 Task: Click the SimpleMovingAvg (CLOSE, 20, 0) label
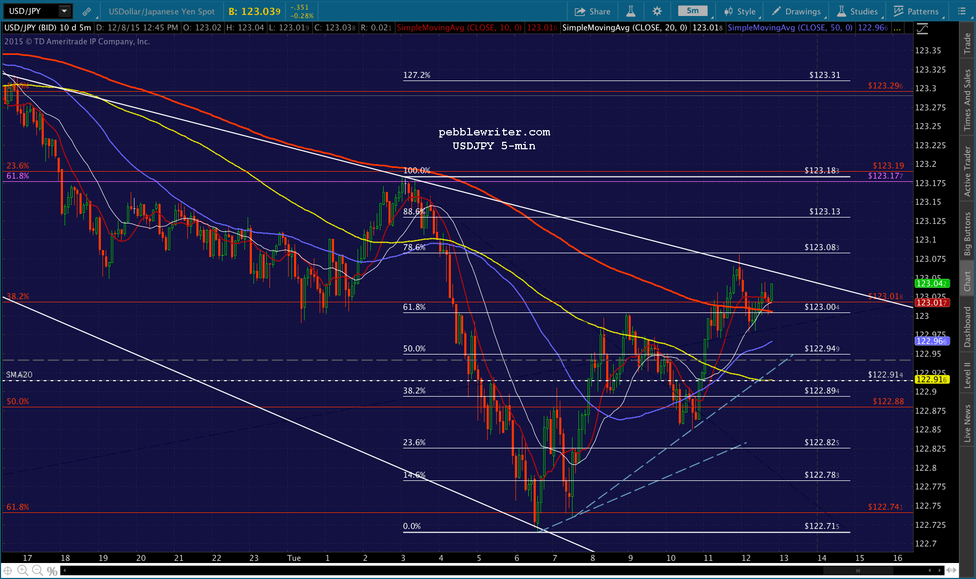(x=624, y=28)
